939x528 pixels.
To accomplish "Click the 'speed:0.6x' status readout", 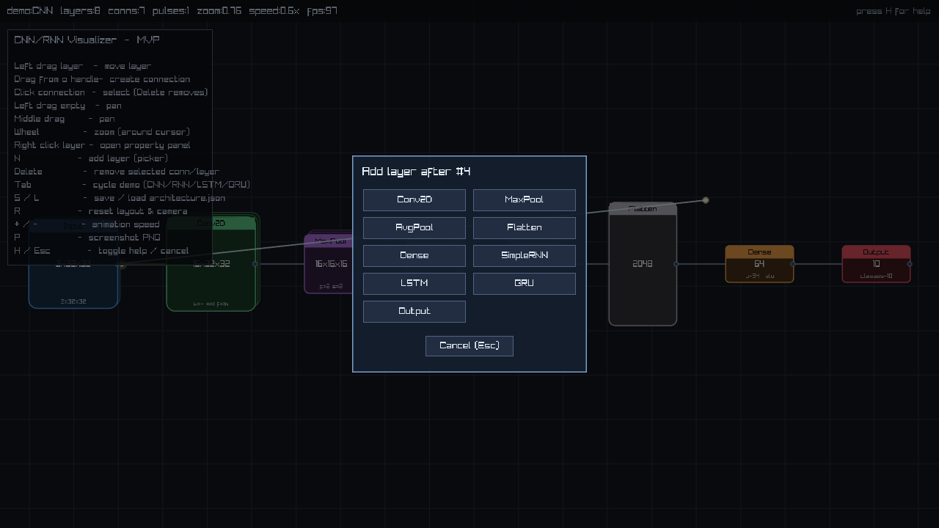I will (274, 11).
